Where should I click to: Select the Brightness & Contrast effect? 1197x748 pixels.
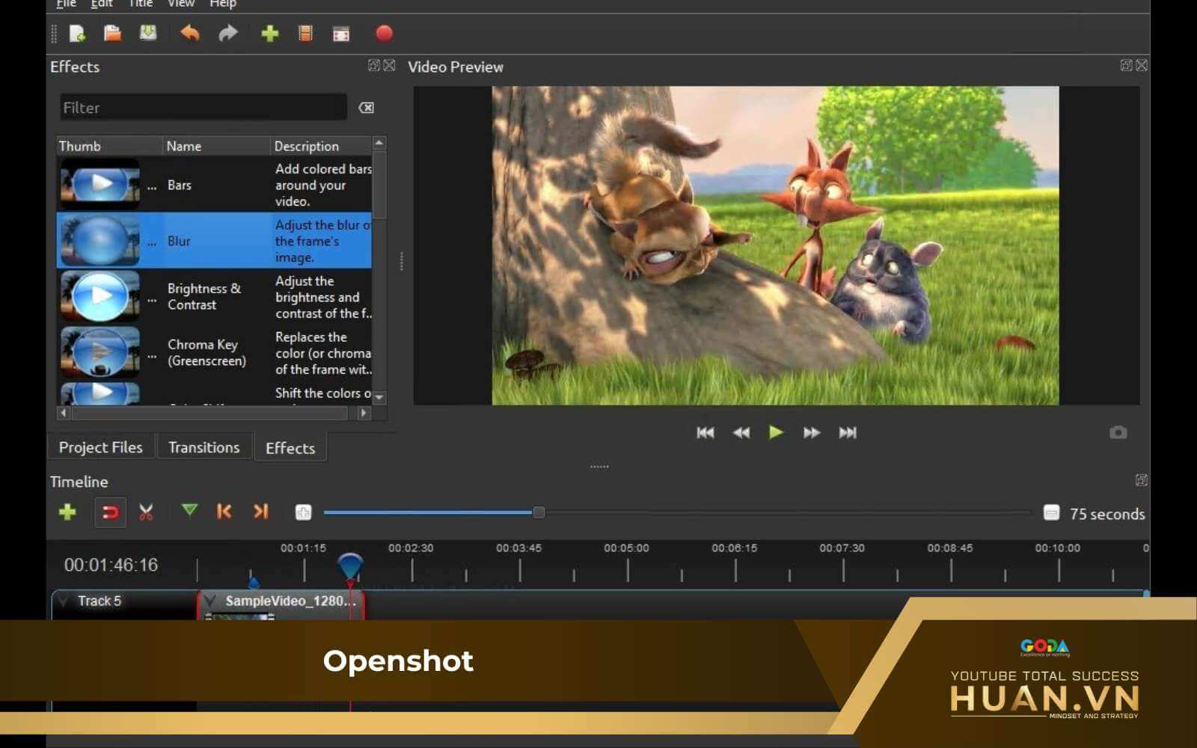[203, 297]
